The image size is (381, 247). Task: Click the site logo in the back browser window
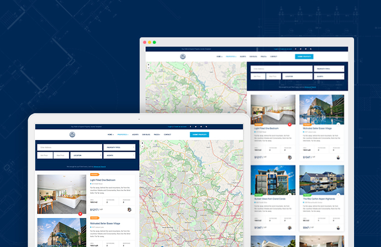click(183, 56)
